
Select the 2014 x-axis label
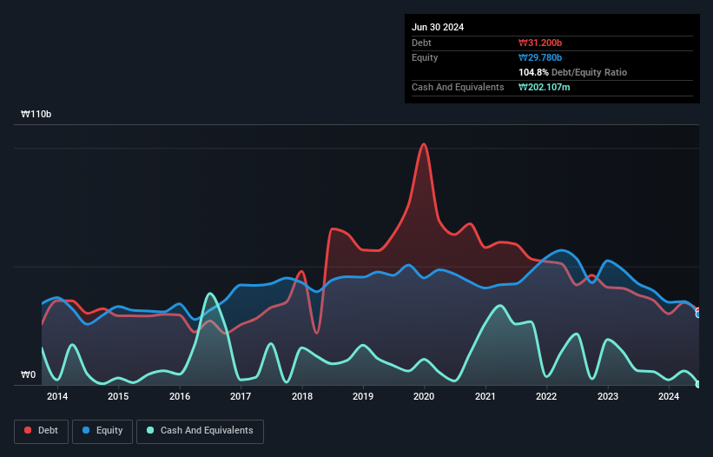point(57,396)
